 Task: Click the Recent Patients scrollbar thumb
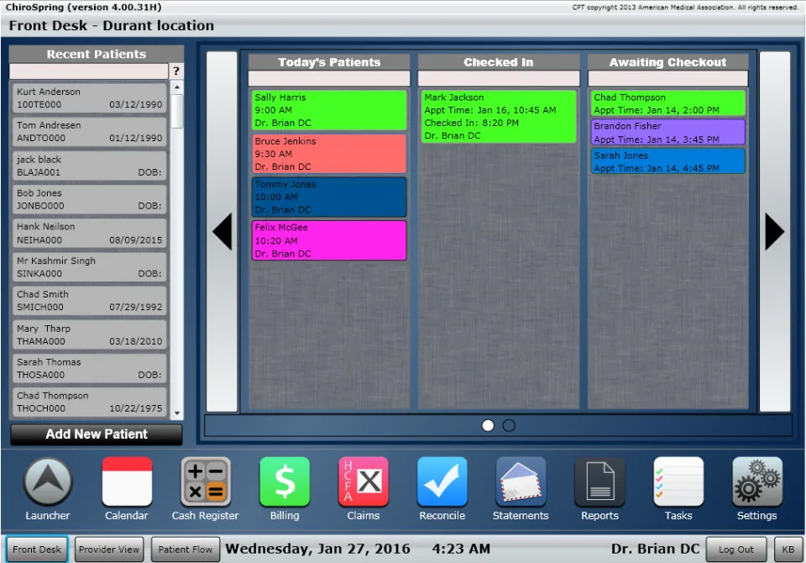pyautogui.click(x=177, y=111)
